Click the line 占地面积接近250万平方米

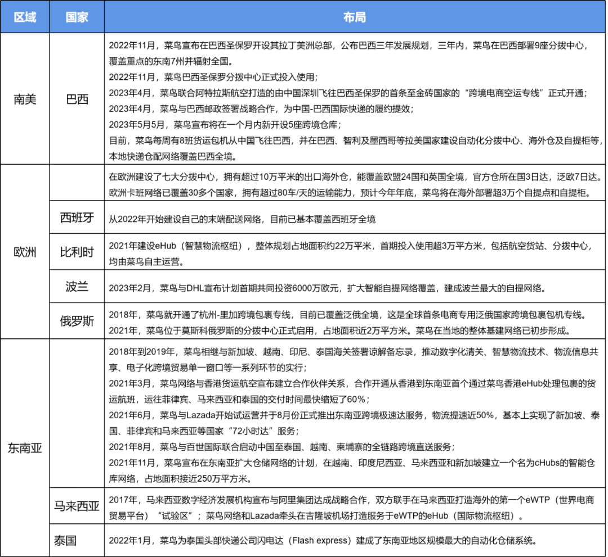click(181, 478)
